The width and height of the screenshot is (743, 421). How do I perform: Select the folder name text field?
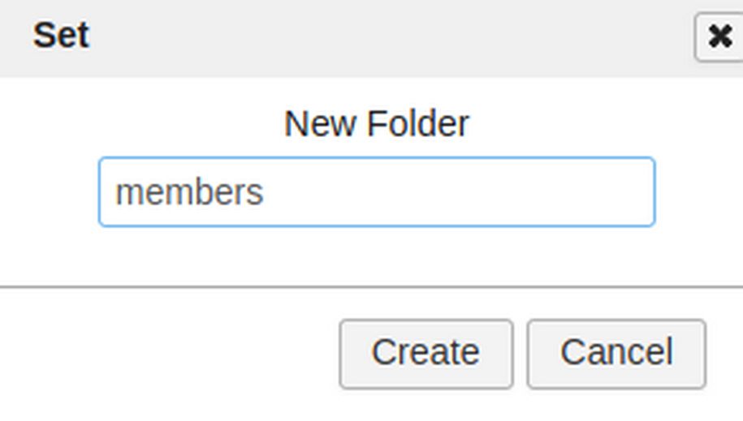376,192
